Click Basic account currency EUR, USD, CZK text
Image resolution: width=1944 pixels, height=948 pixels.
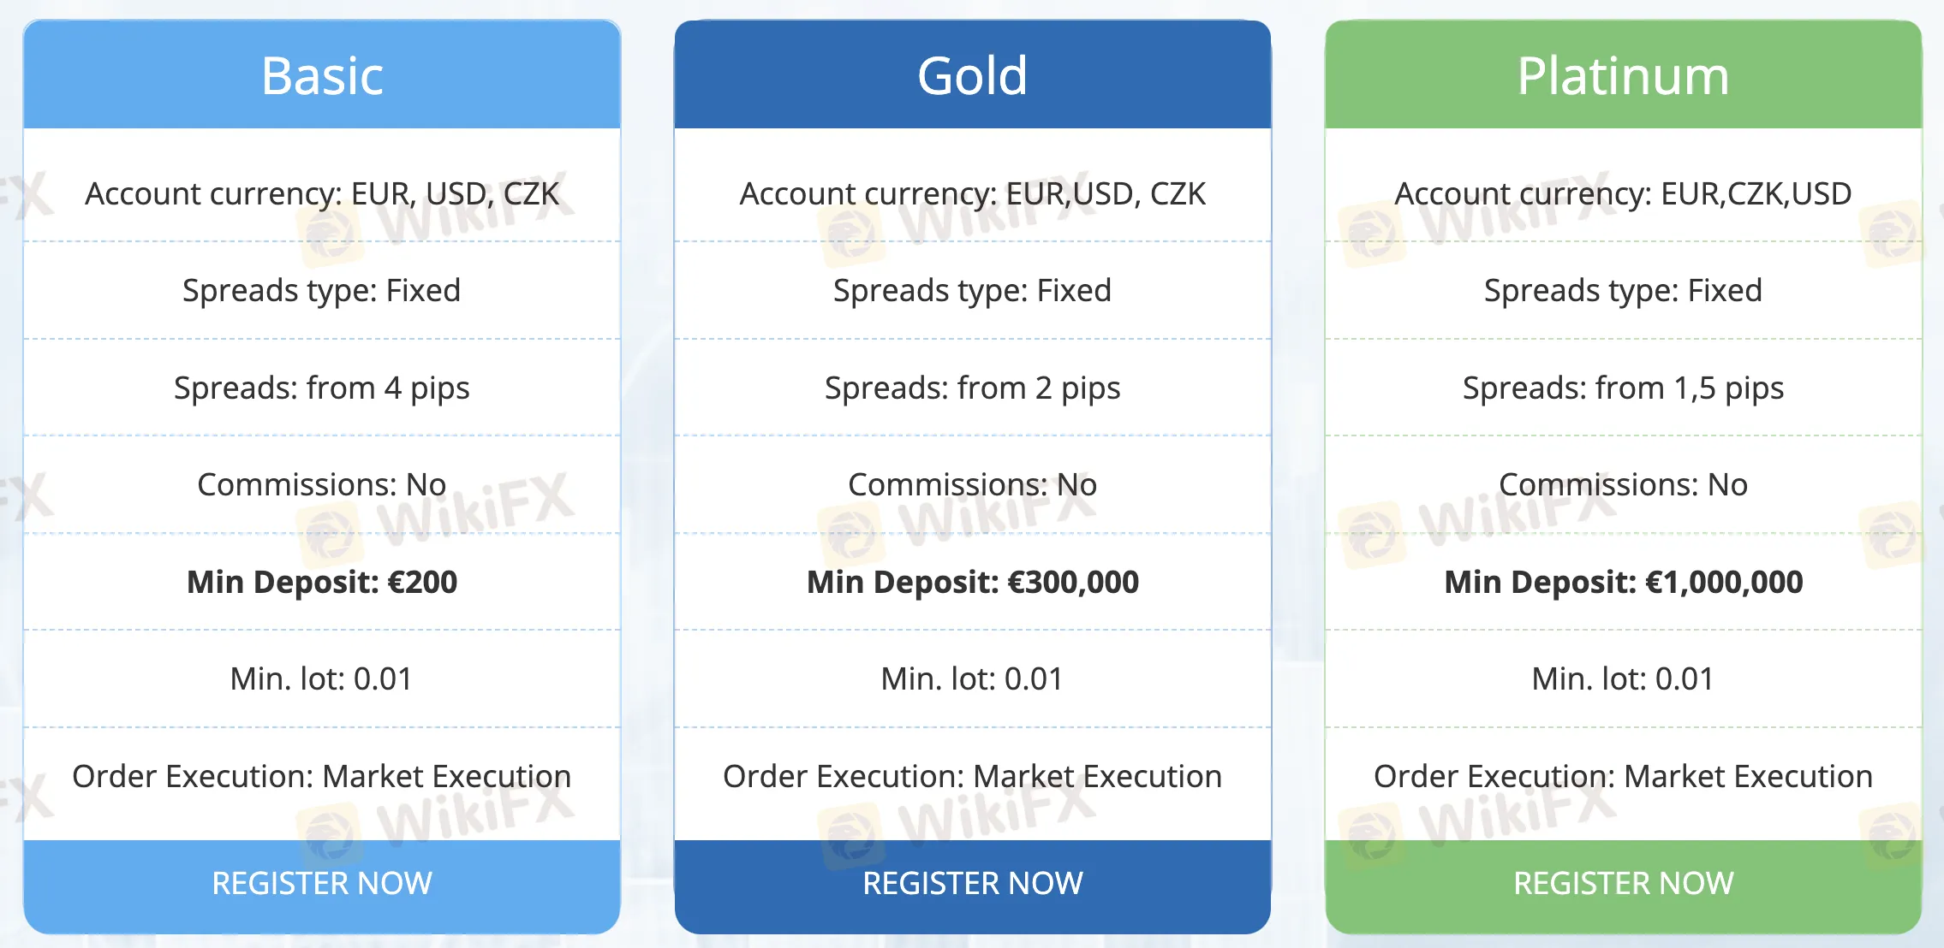pos(322,194)
